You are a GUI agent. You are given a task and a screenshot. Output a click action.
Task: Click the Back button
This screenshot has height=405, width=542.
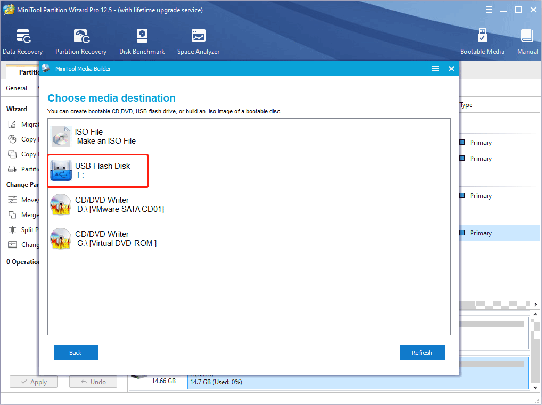[x=76, y=352]
